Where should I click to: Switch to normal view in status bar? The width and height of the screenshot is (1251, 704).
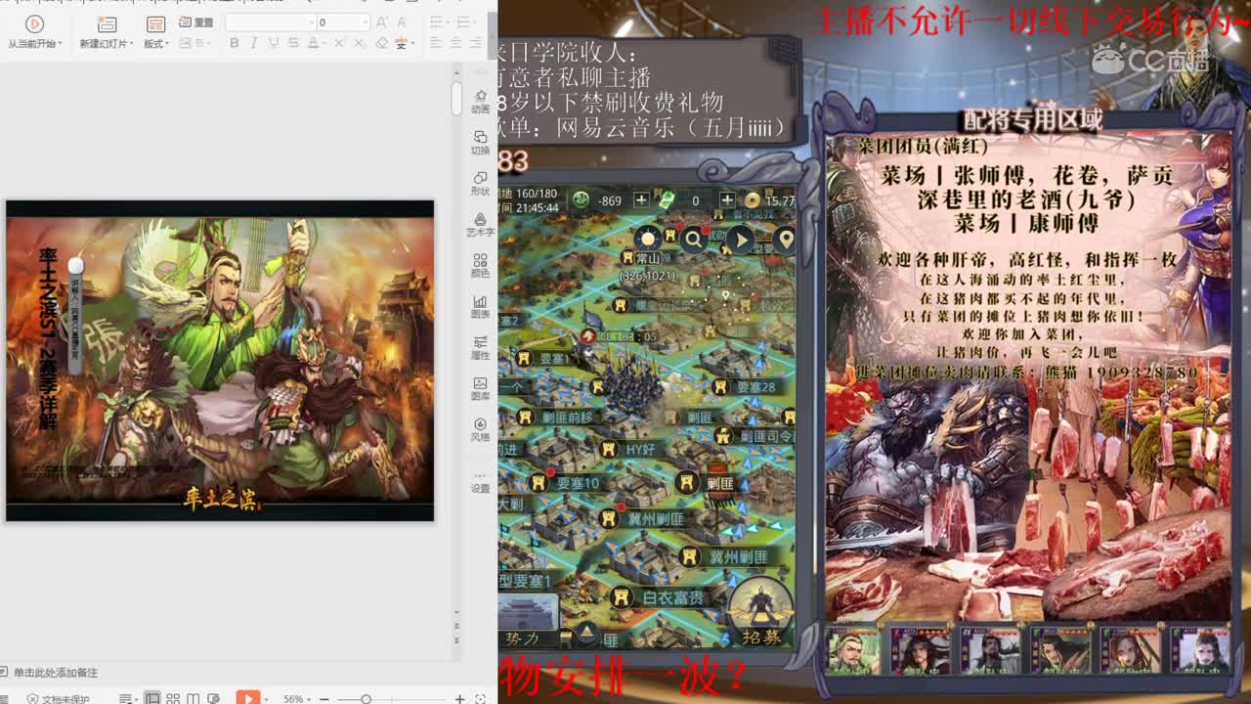click(x=152, y=698)
